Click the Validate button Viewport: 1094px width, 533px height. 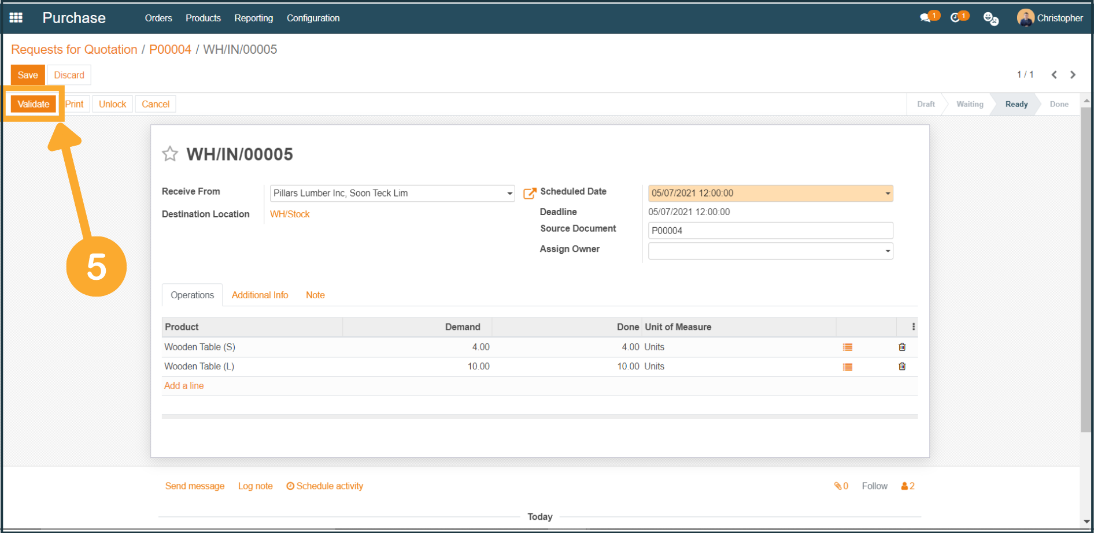click(x=34, y=104)
